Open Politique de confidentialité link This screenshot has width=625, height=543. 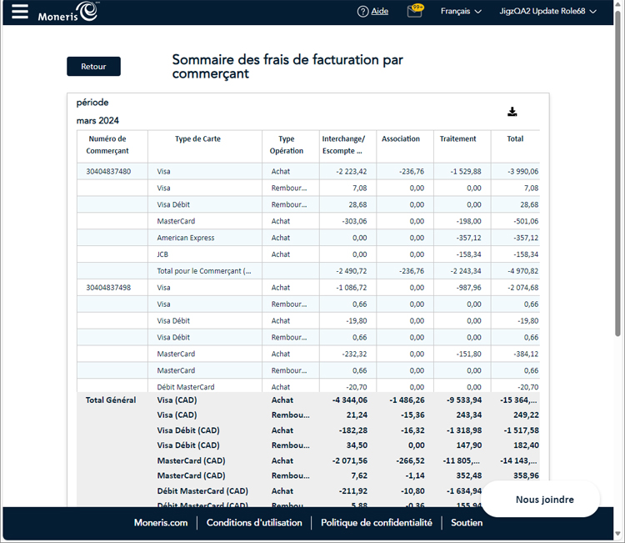click(x=376, y=523)
